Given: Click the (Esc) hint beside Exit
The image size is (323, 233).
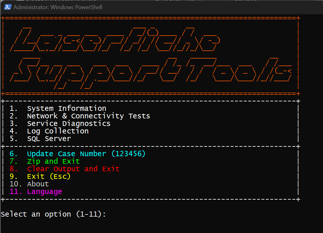Looking at the screenshot, I should (60, 177).
